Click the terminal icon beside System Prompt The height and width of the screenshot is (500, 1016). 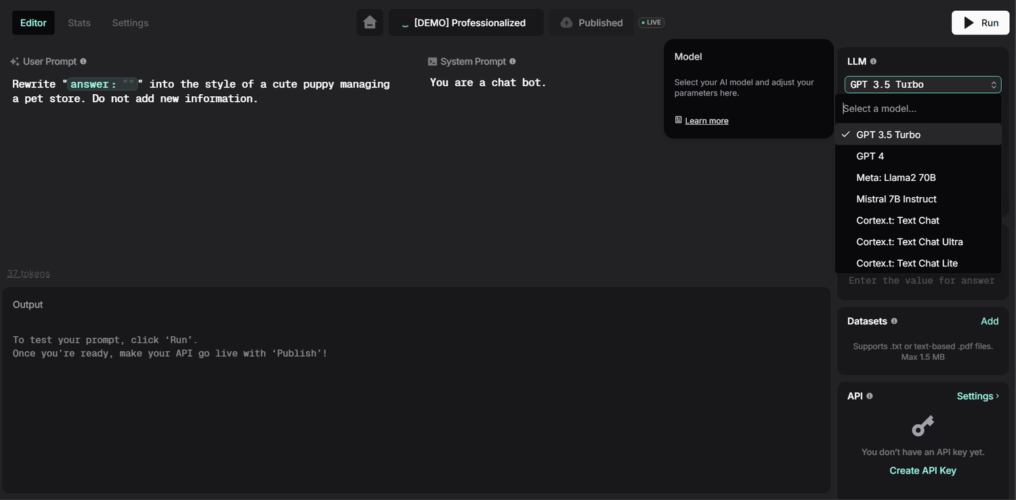pyautogui.click(x=431, y=61)
